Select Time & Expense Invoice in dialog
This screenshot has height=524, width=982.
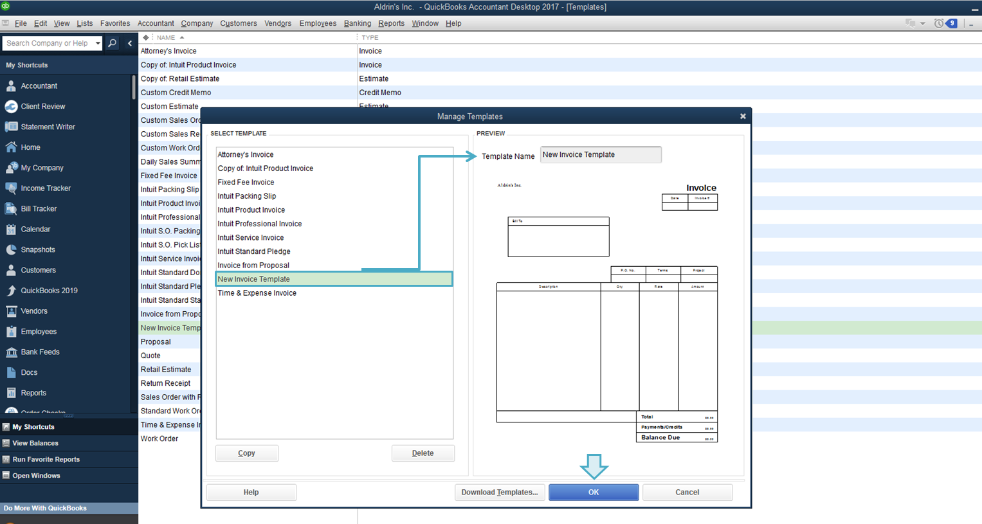[x=334, y=293]
